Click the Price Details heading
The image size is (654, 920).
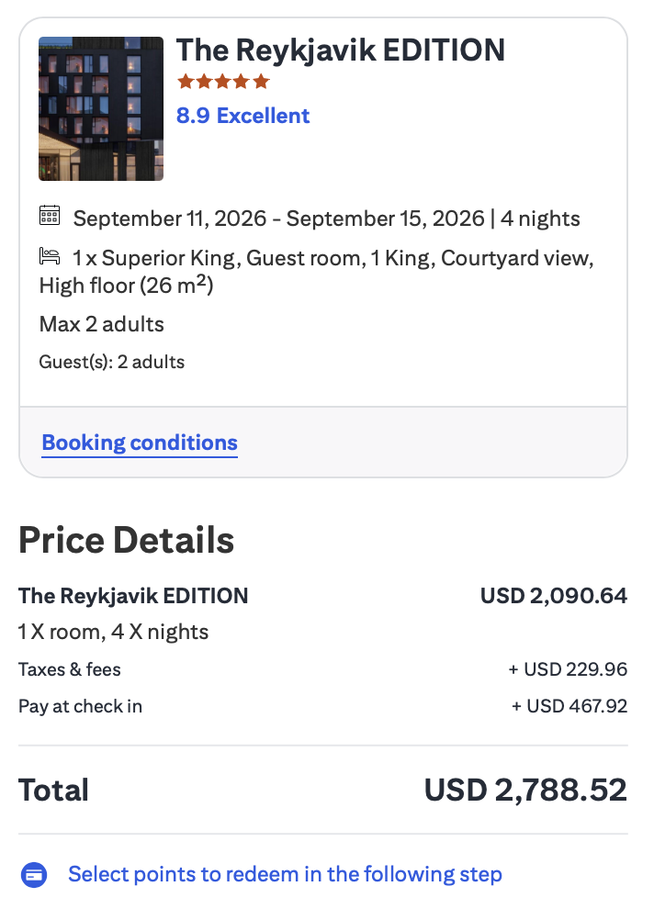coord(126,540)
